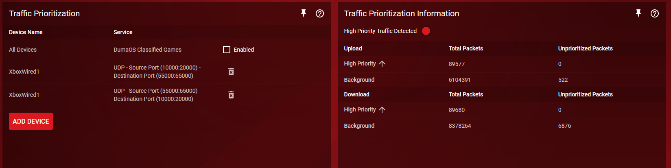Viewport: 671px width, 168px height.
Task: Click the Service column header
Action: [123, 32]
